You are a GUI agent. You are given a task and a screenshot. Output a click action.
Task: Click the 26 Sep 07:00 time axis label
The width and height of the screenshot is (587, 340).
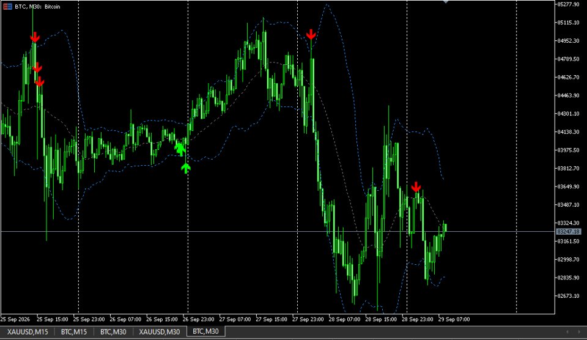click(x=125, y=319)
